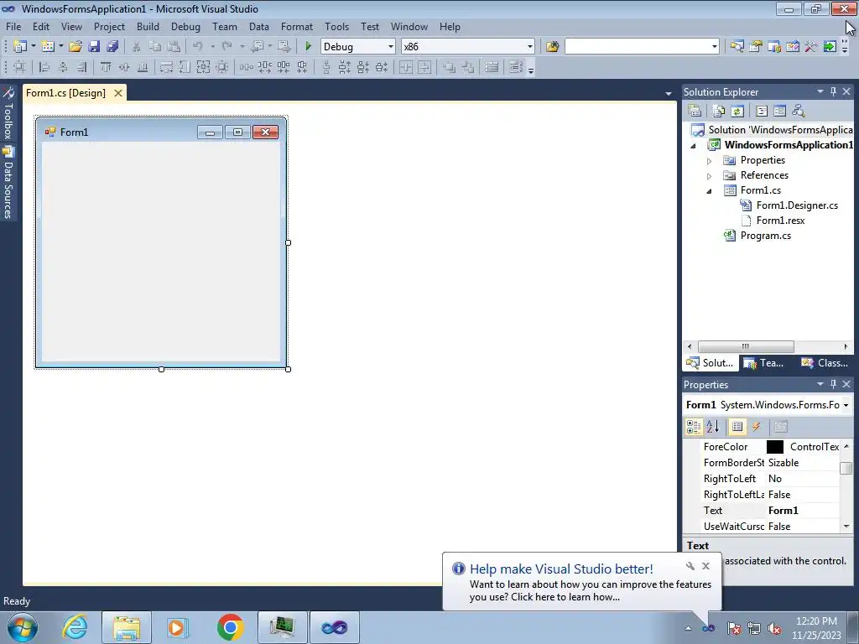Screen dimensions: 859x644
Task: Open the Debug menu
Action: (185, 26)
